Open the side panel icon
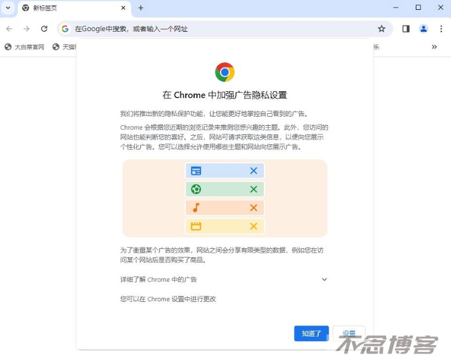Screen dimensions: 451x355 click(x=406, y=29)
